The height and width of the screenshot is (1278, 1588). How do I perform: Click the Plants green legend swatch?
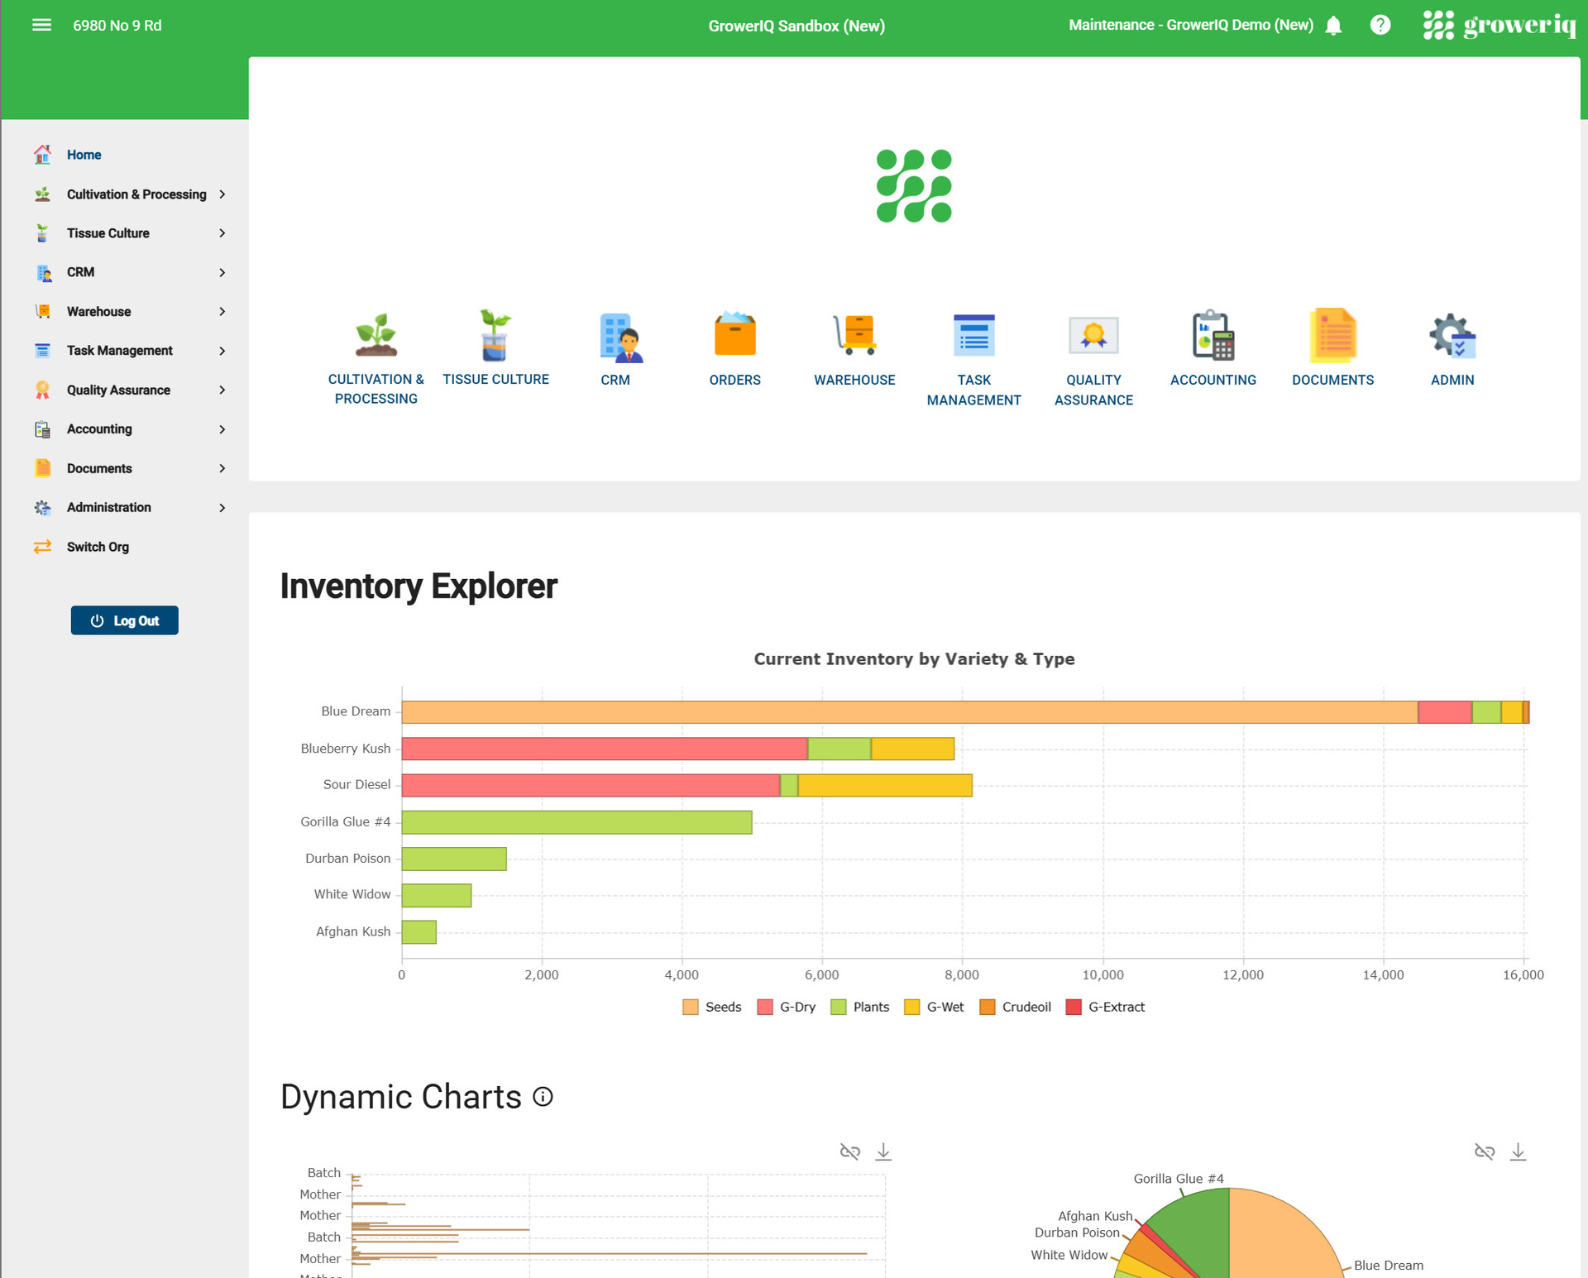coord(839,1007)
